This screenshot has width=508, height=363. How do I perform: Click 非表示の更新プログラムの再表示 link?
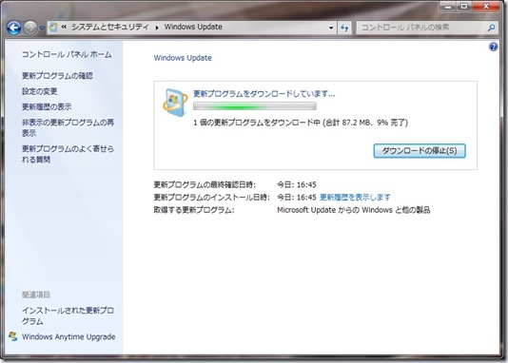[x=68, y=127]
